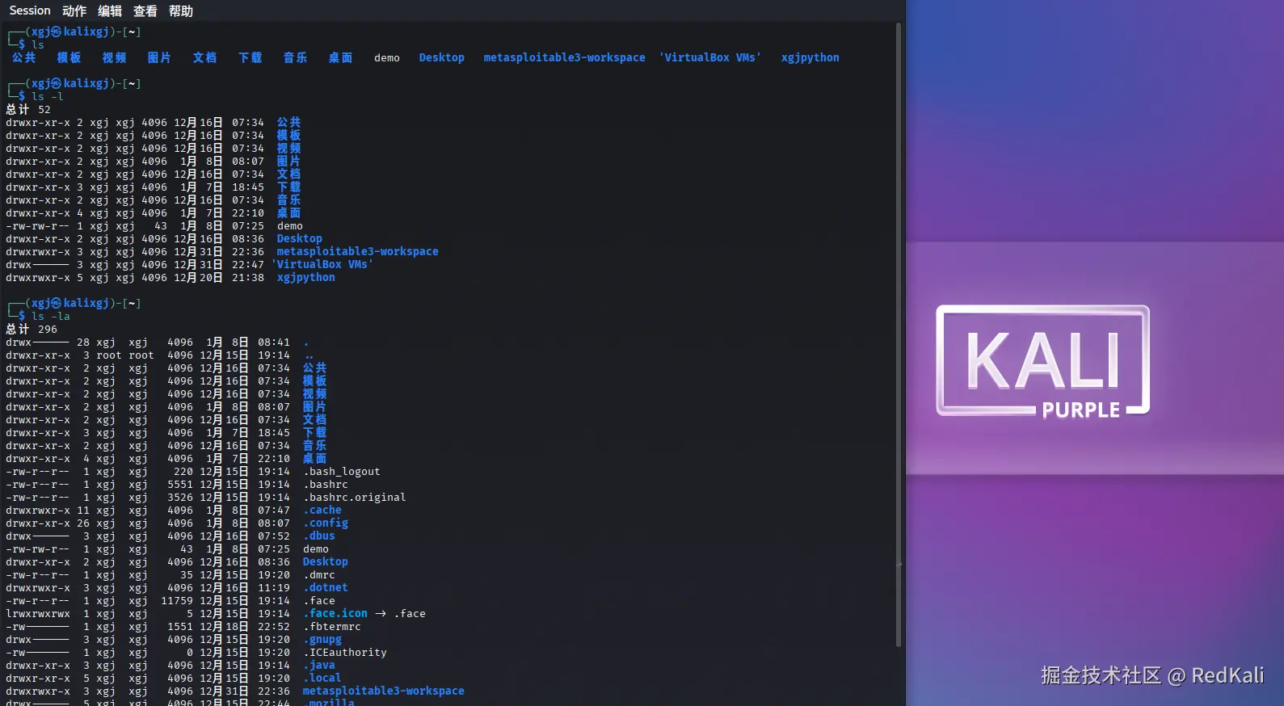Click .java in the ls -la listing
Image resolution: width=1284 pixels, height=706 pixels.
[x=319, y=665]
